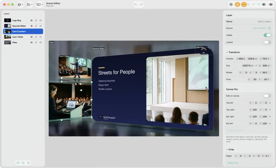Click the Crop left edge value
276x168 pixels.
click(x=239, y=156)
